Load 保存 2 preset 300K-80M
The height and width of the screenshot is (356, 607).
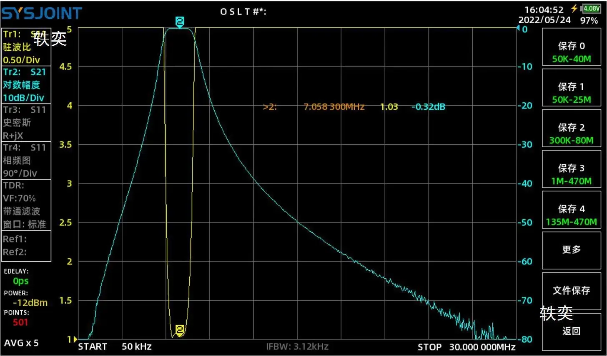coord(571,129)
